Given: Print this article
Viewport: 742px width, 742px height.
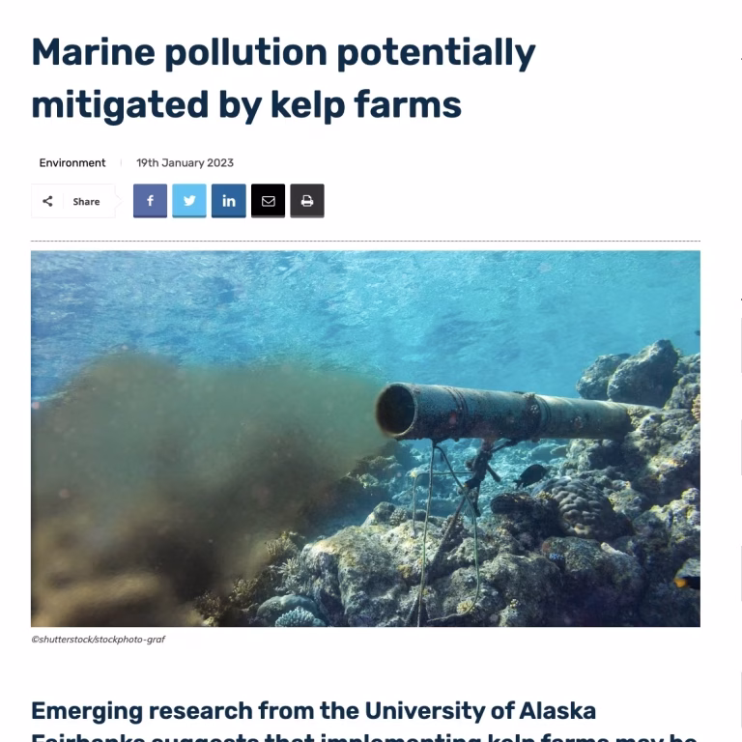Looking at the screenshot, I should coord(307,201).
